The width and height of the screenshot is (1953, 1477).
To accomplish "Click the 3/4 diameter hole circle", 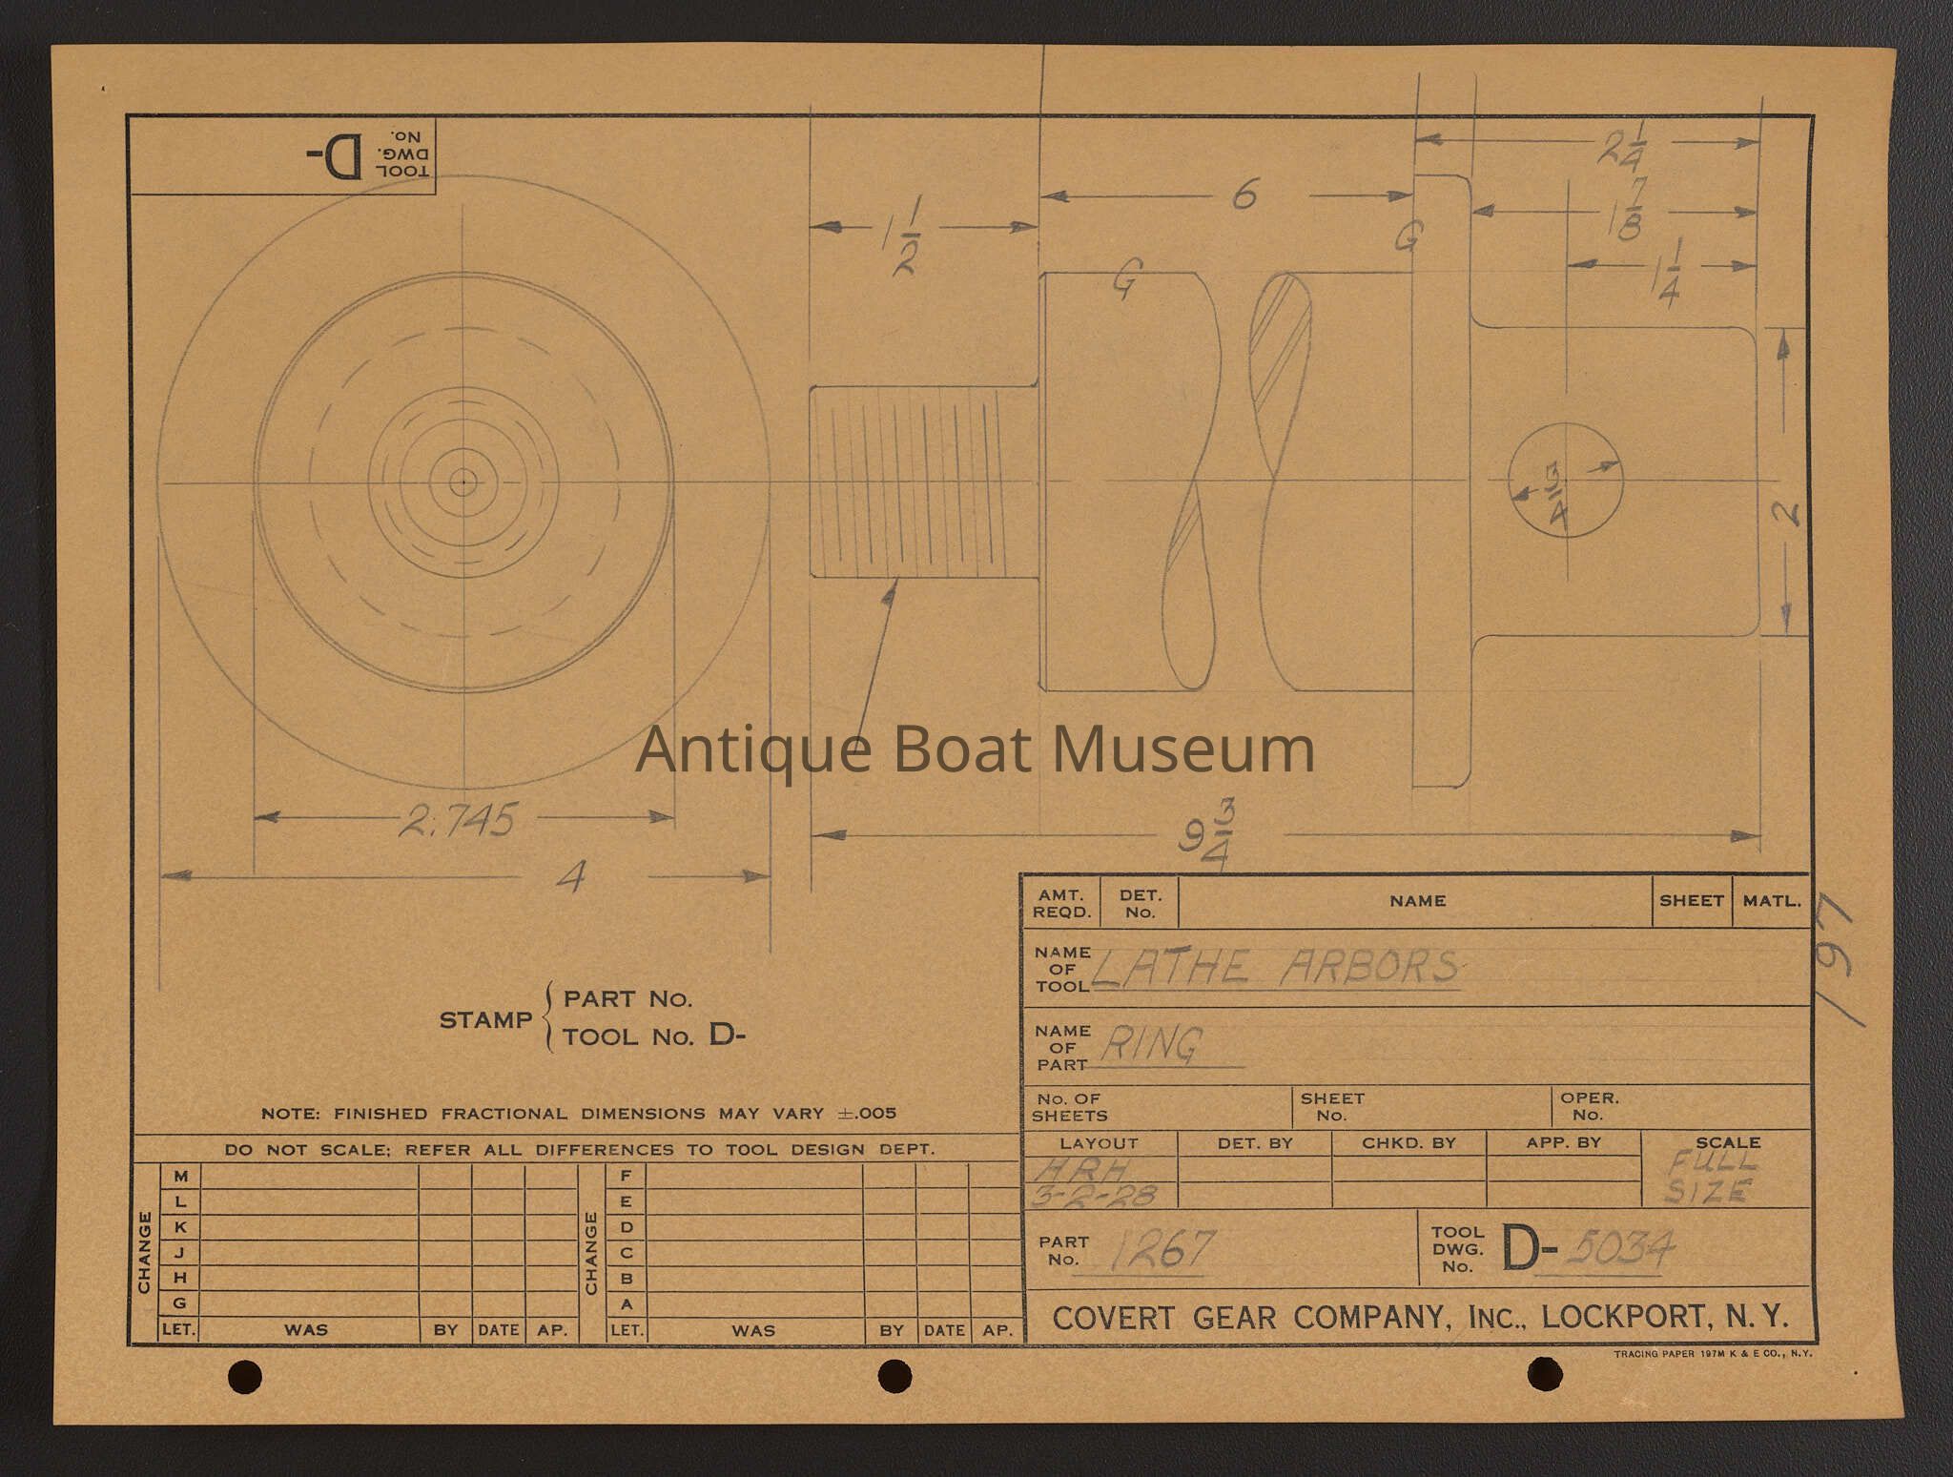I will (x=1564, y=481).
